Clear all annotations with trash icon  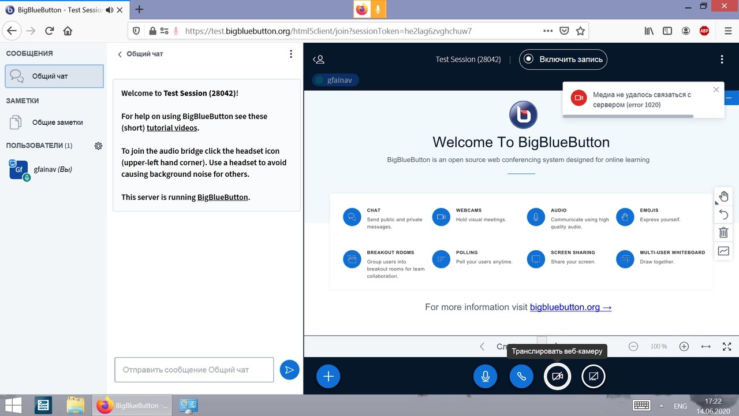coord(723,233)
